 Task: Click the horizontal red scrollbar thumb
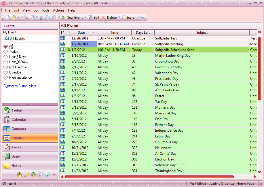click(x=149, y=177)
